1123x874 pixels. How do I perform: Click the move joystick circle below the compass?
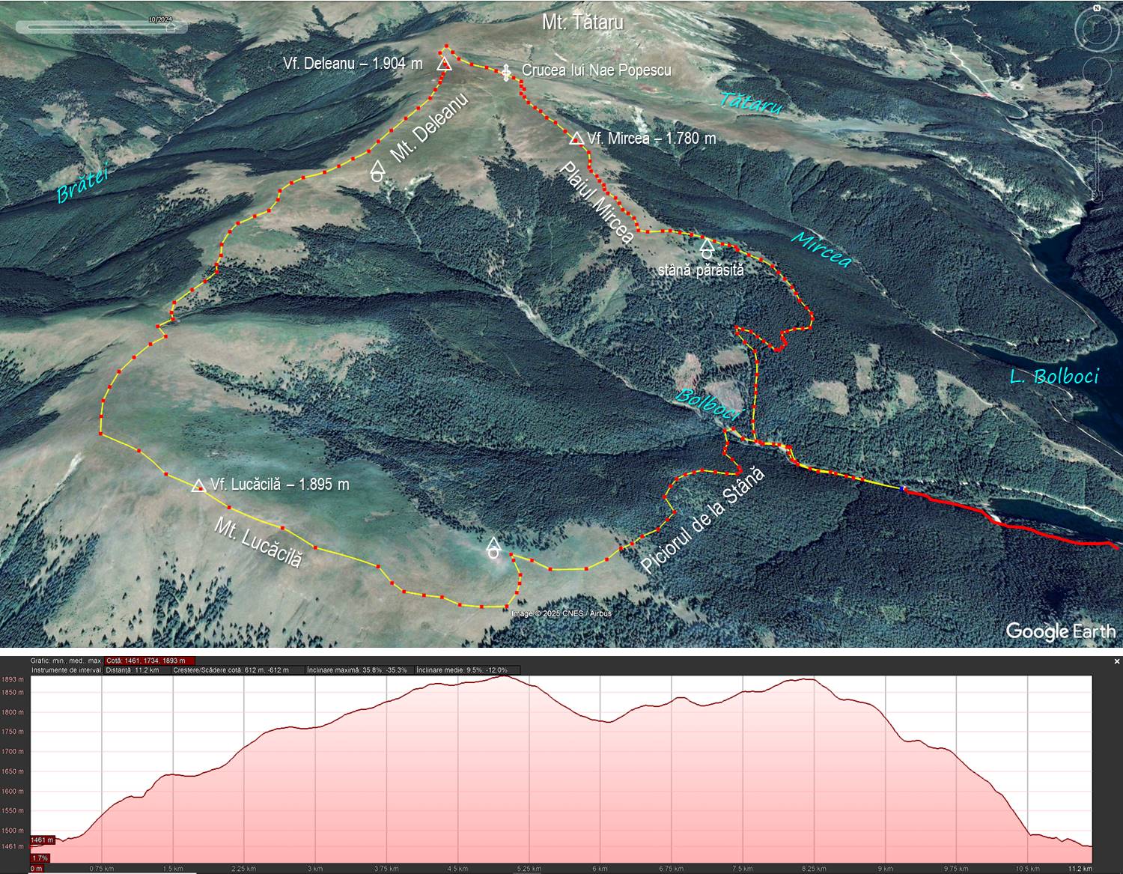tap(1097, 73)
